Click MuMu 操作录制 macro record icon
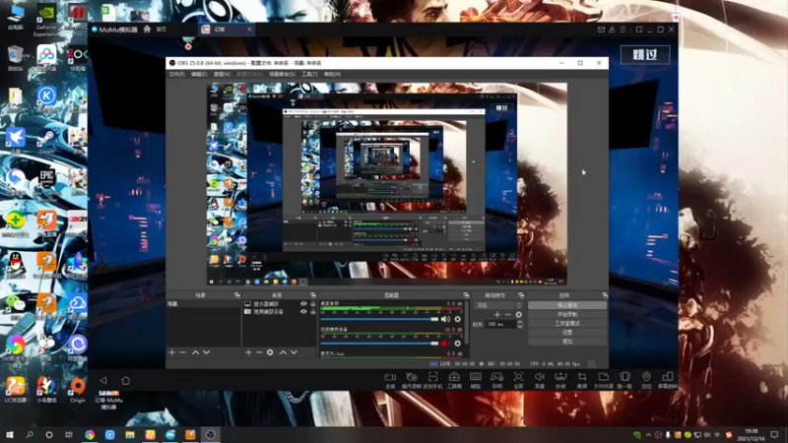The image size is (788, 443). tap(411, 380)
